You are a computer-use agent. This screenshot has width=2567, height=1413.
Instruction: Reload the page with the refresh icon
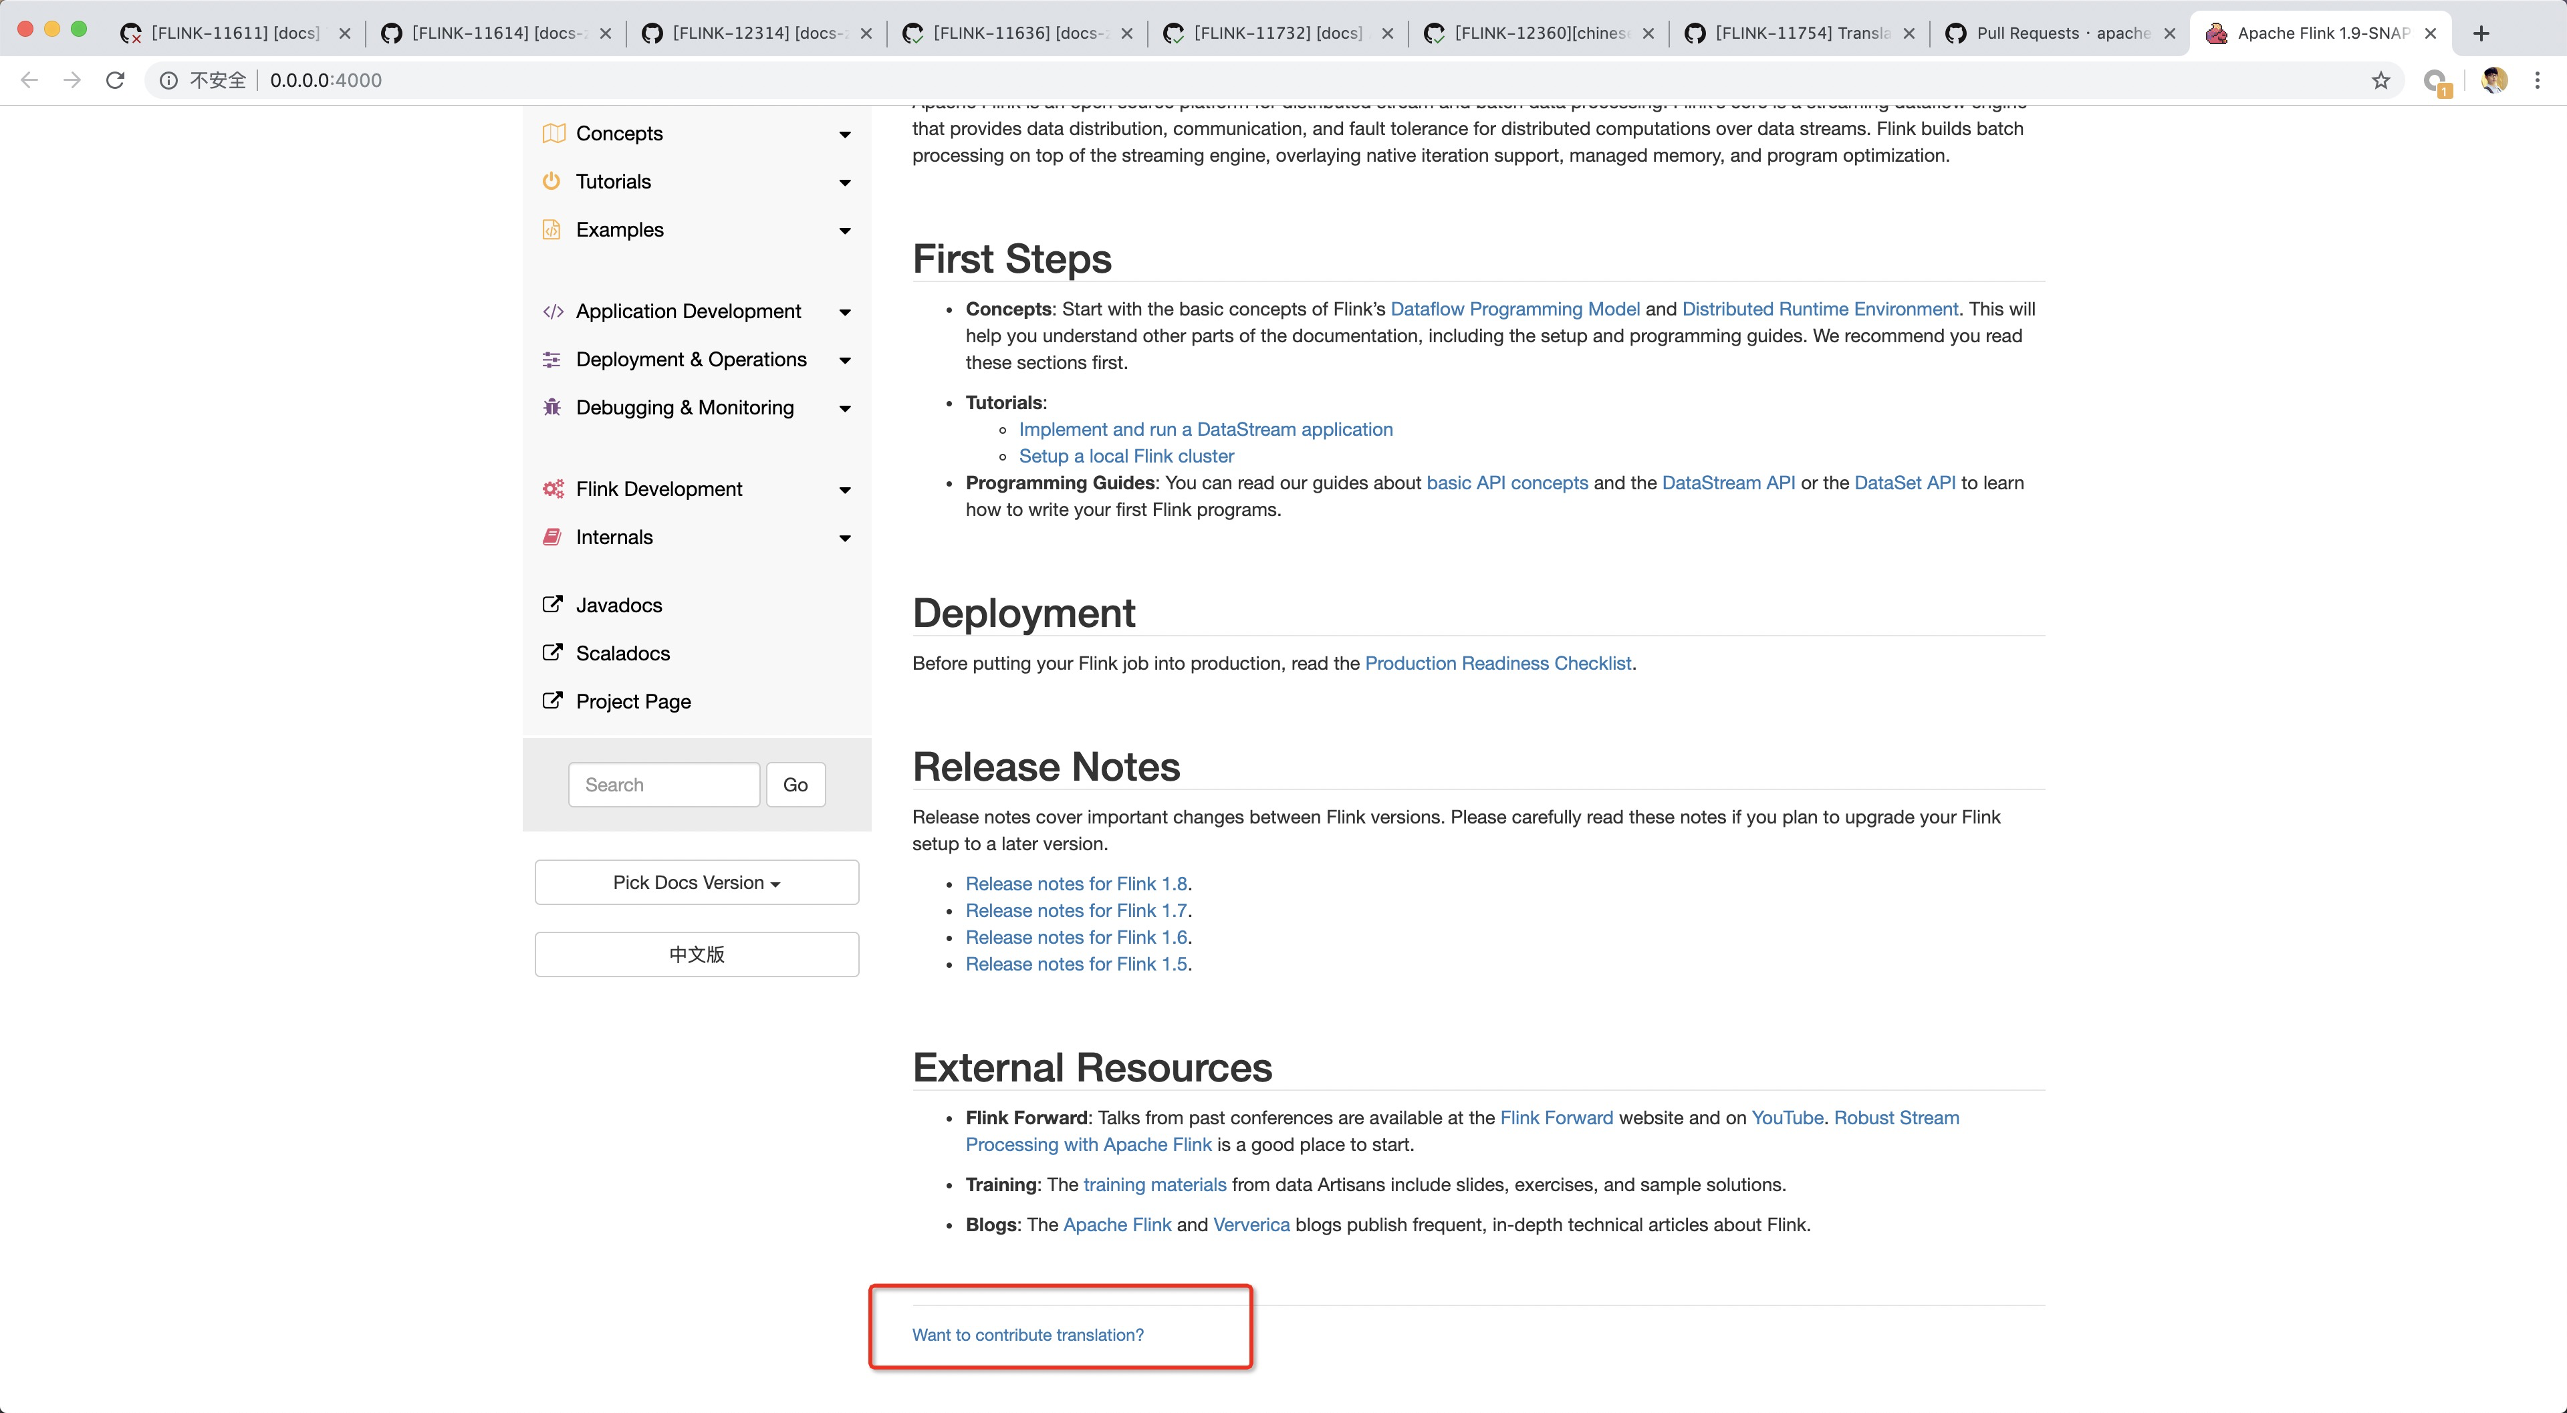pos(116,81)
